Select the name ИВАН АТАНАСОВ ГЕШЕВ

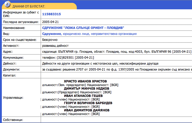83,96
